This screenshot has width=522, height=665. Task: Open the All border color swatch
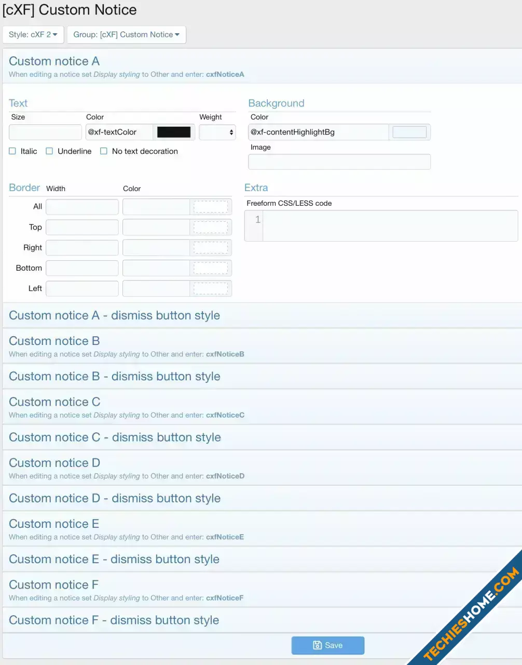211,207
